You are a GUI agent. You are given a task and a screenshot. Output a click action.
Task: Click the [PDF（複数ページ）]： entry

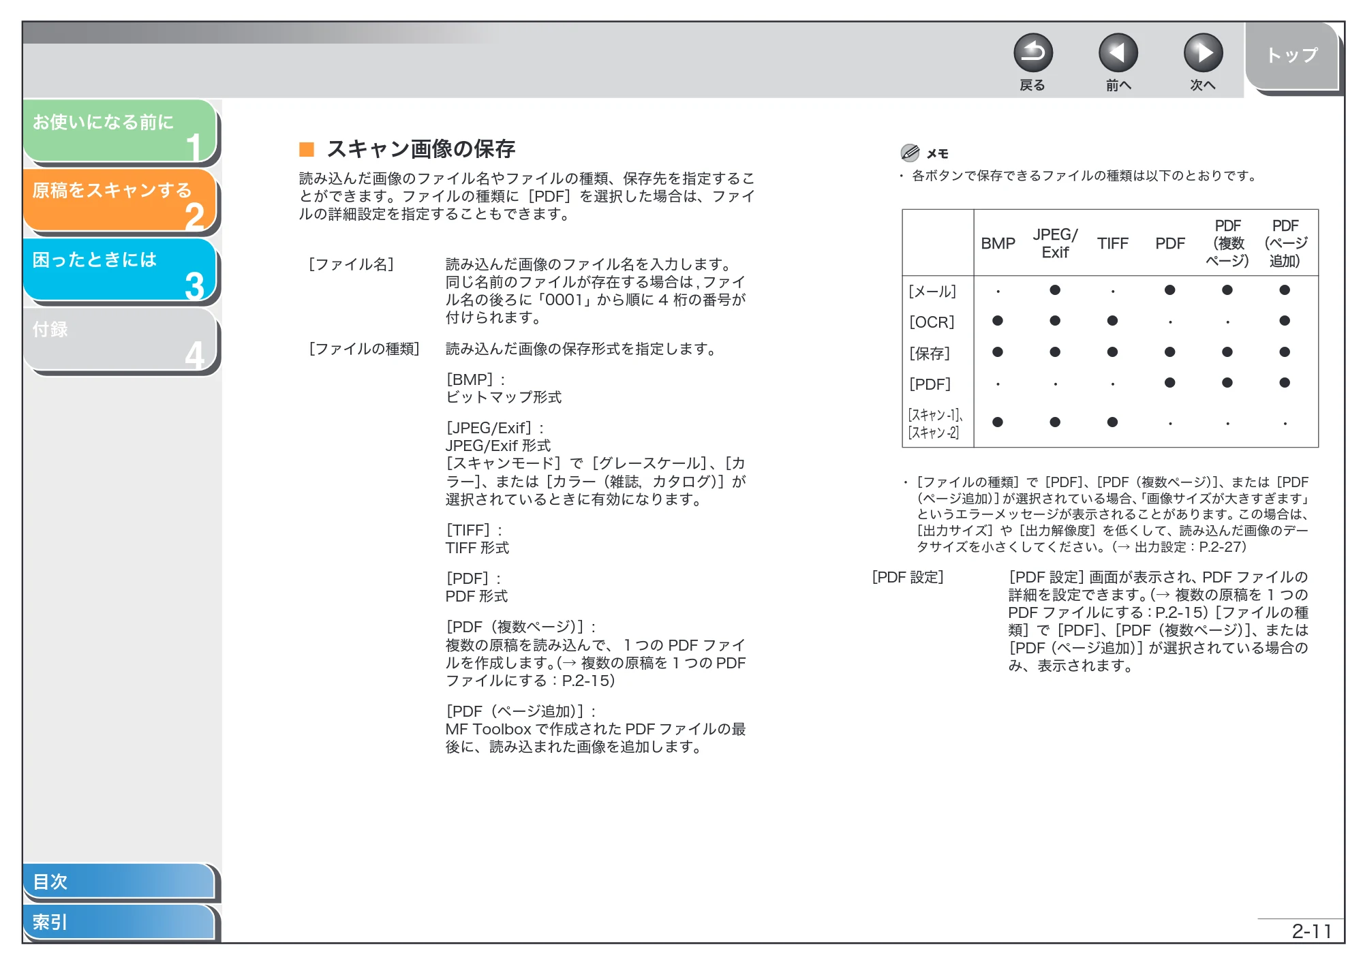click(x=521, y=627)
